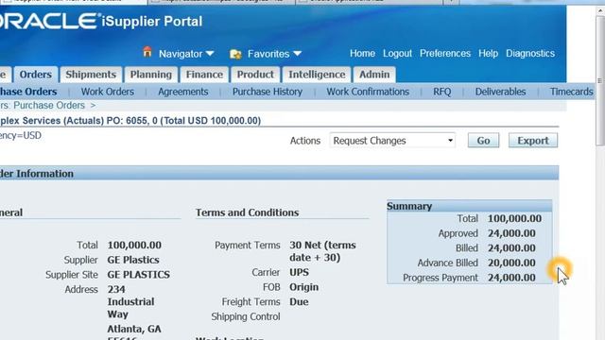Click the Freight Terms value Due
The height and width of the screenshot is (340, 605).
[299, 302]
